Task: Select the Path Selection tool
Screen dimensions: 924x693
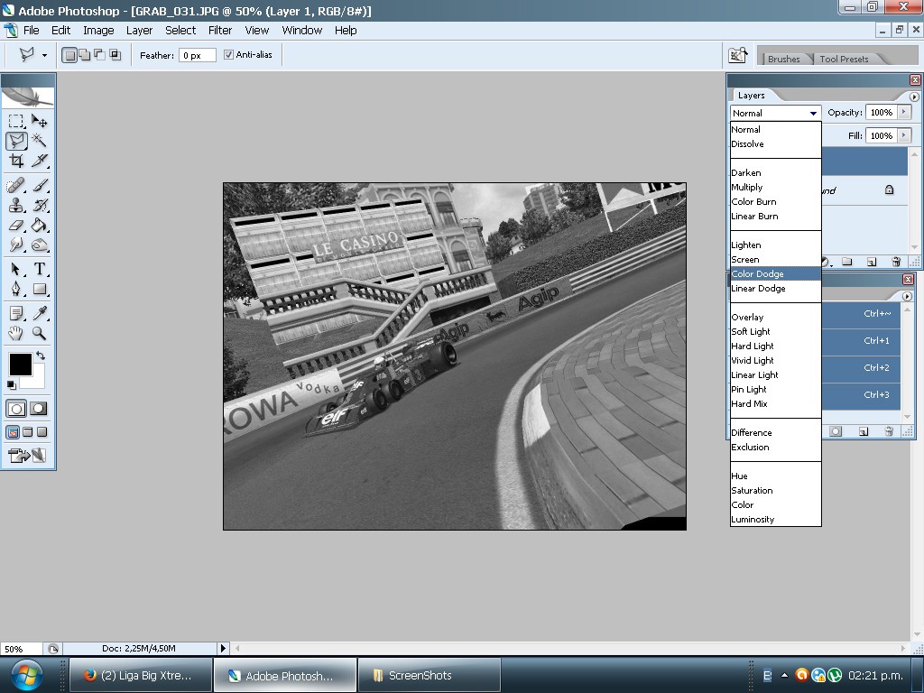Action: pos(16,269)
